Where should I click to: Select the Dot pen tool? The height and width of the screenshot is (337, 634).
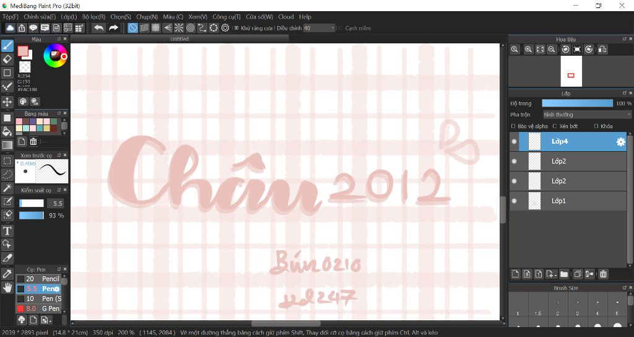[7, 87]
